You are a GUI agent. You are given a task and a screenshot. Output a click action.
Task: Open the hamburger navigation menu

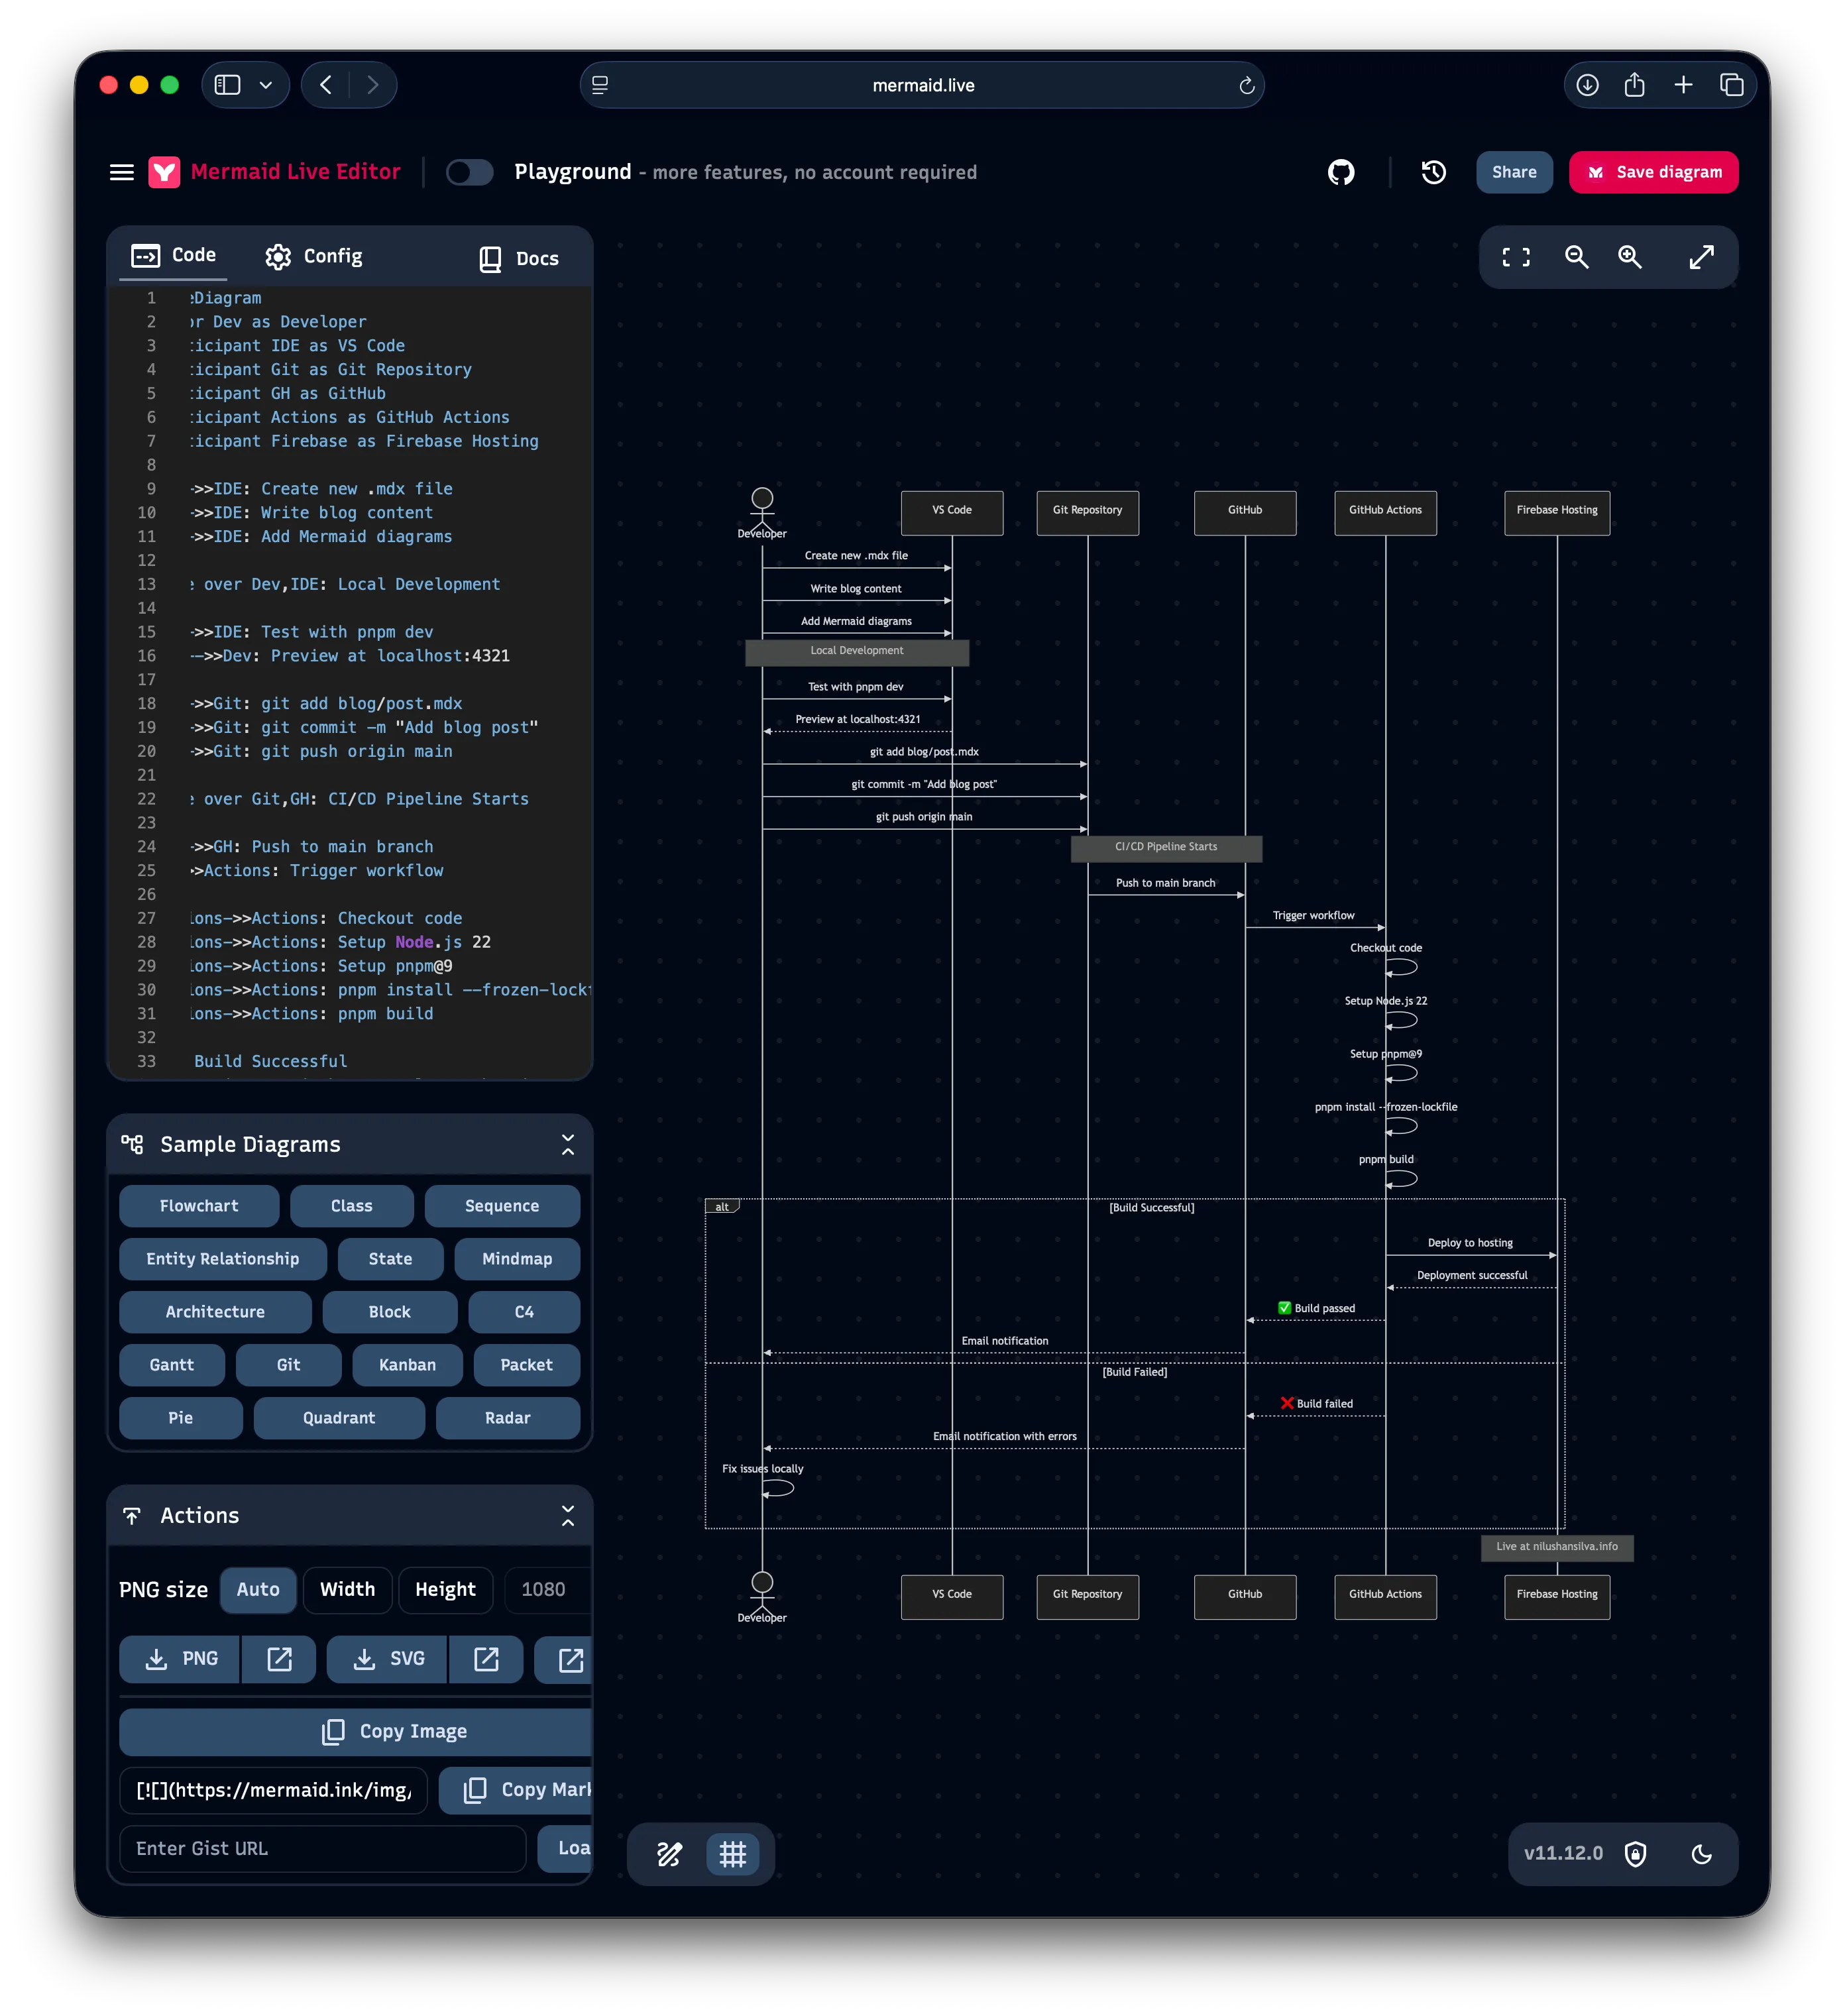121,172
